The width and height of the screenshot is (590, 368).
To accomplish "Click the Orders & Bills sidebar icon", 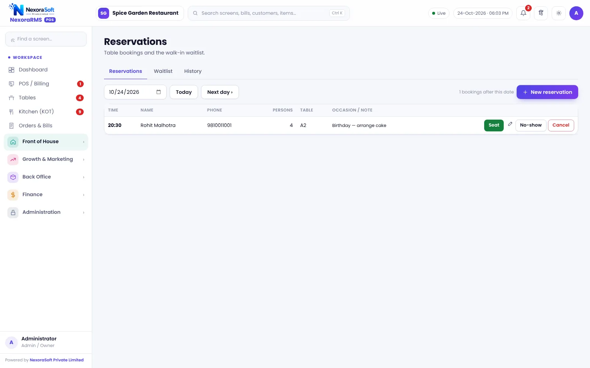I will pyautogui.click(x=11, y=126).
